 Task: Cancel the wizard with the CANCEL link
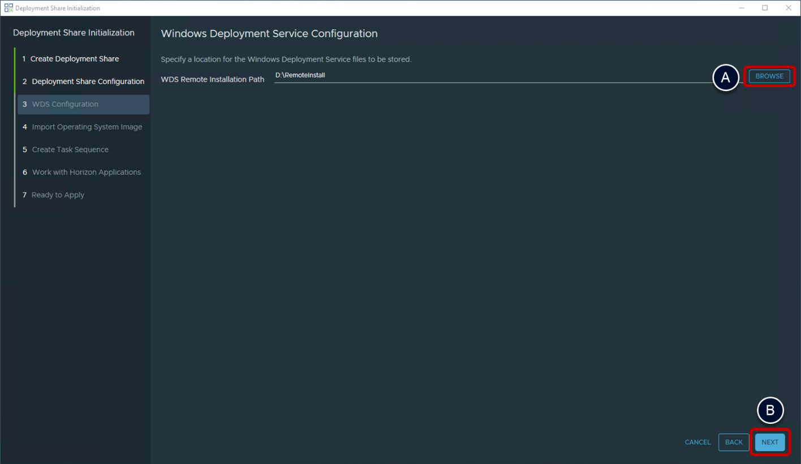tap(697, 442)
